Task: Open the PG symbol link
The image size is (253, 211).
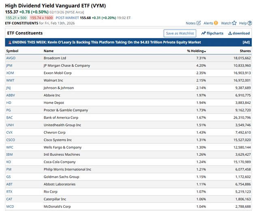Action: (x=9, y=110)
